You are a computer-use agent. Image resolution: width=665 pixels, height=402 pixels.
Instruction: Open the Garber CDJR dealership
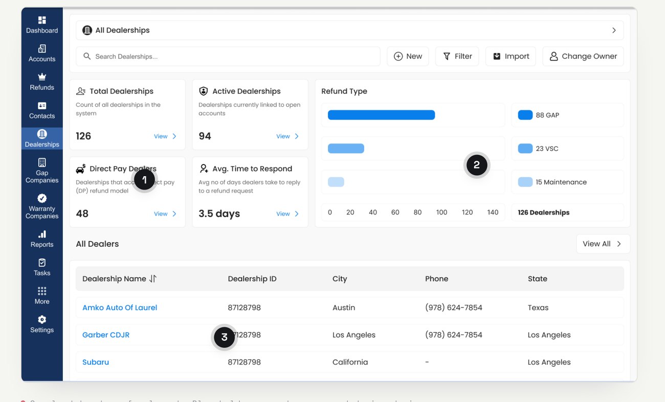[x=106, y=335]
